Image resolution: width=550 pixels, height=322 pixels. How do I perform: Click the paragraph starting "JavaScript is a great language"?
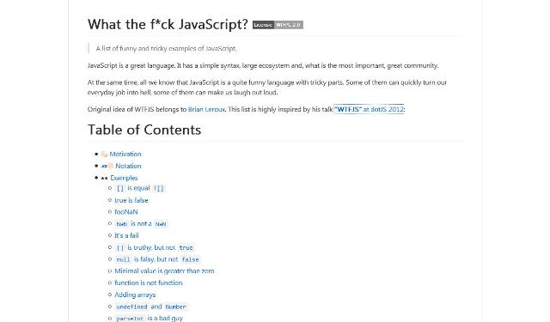263,66
